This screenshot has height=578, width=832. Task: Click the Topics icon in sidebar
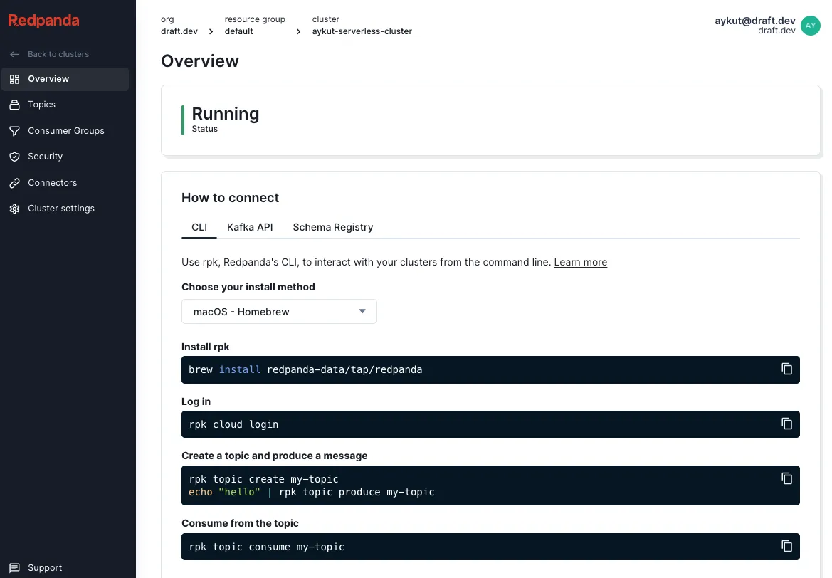click(x=15, y=105)
